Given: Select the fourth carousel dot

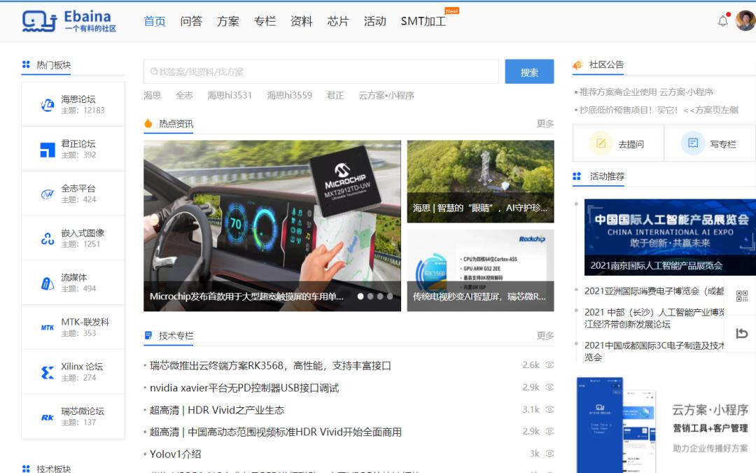Looking at the screenshot, I should tap(390, 297).
